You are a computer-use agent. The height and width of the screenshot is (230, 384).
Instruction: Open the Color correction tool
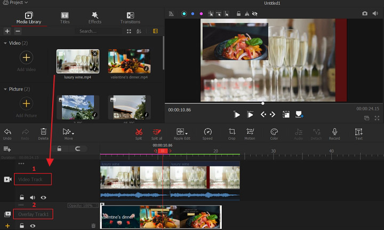tap(274, 132)
